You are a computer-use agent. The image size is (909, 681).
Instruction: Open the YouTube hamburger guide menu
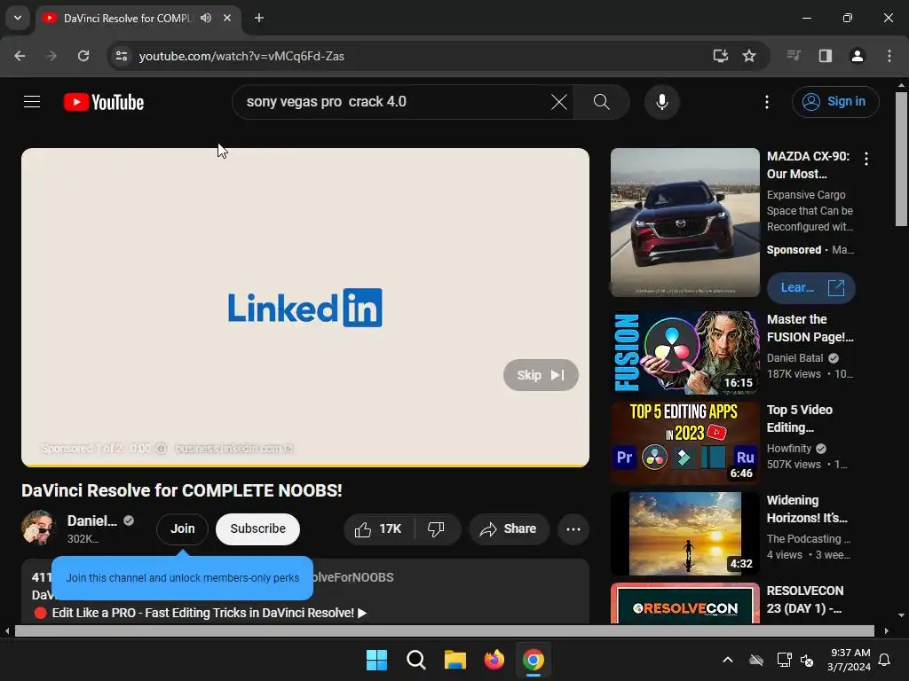click(32, 102)
